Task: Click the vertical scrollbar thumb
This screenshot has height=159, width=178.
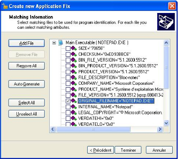Action: coord(166,67)
